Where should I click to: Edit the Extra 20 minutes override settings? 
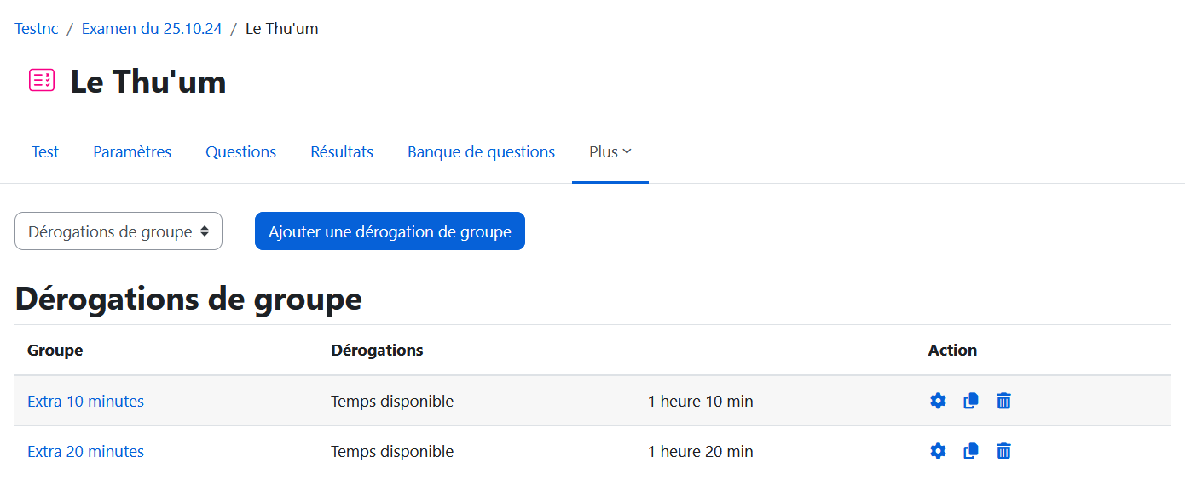(938, 451)
